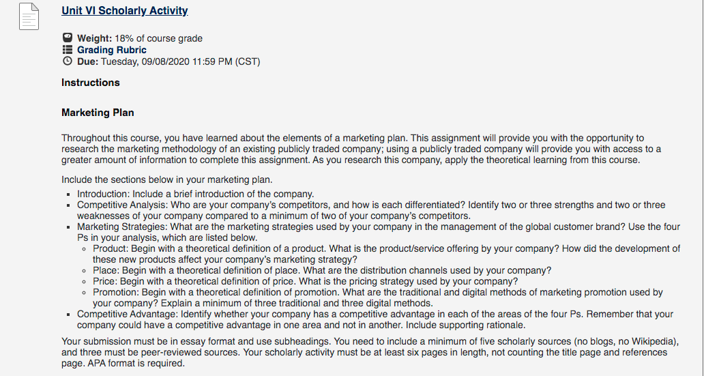Click the line Include the sections below
This screenshot has height=376, width=704.
click(x=167, y=179)
